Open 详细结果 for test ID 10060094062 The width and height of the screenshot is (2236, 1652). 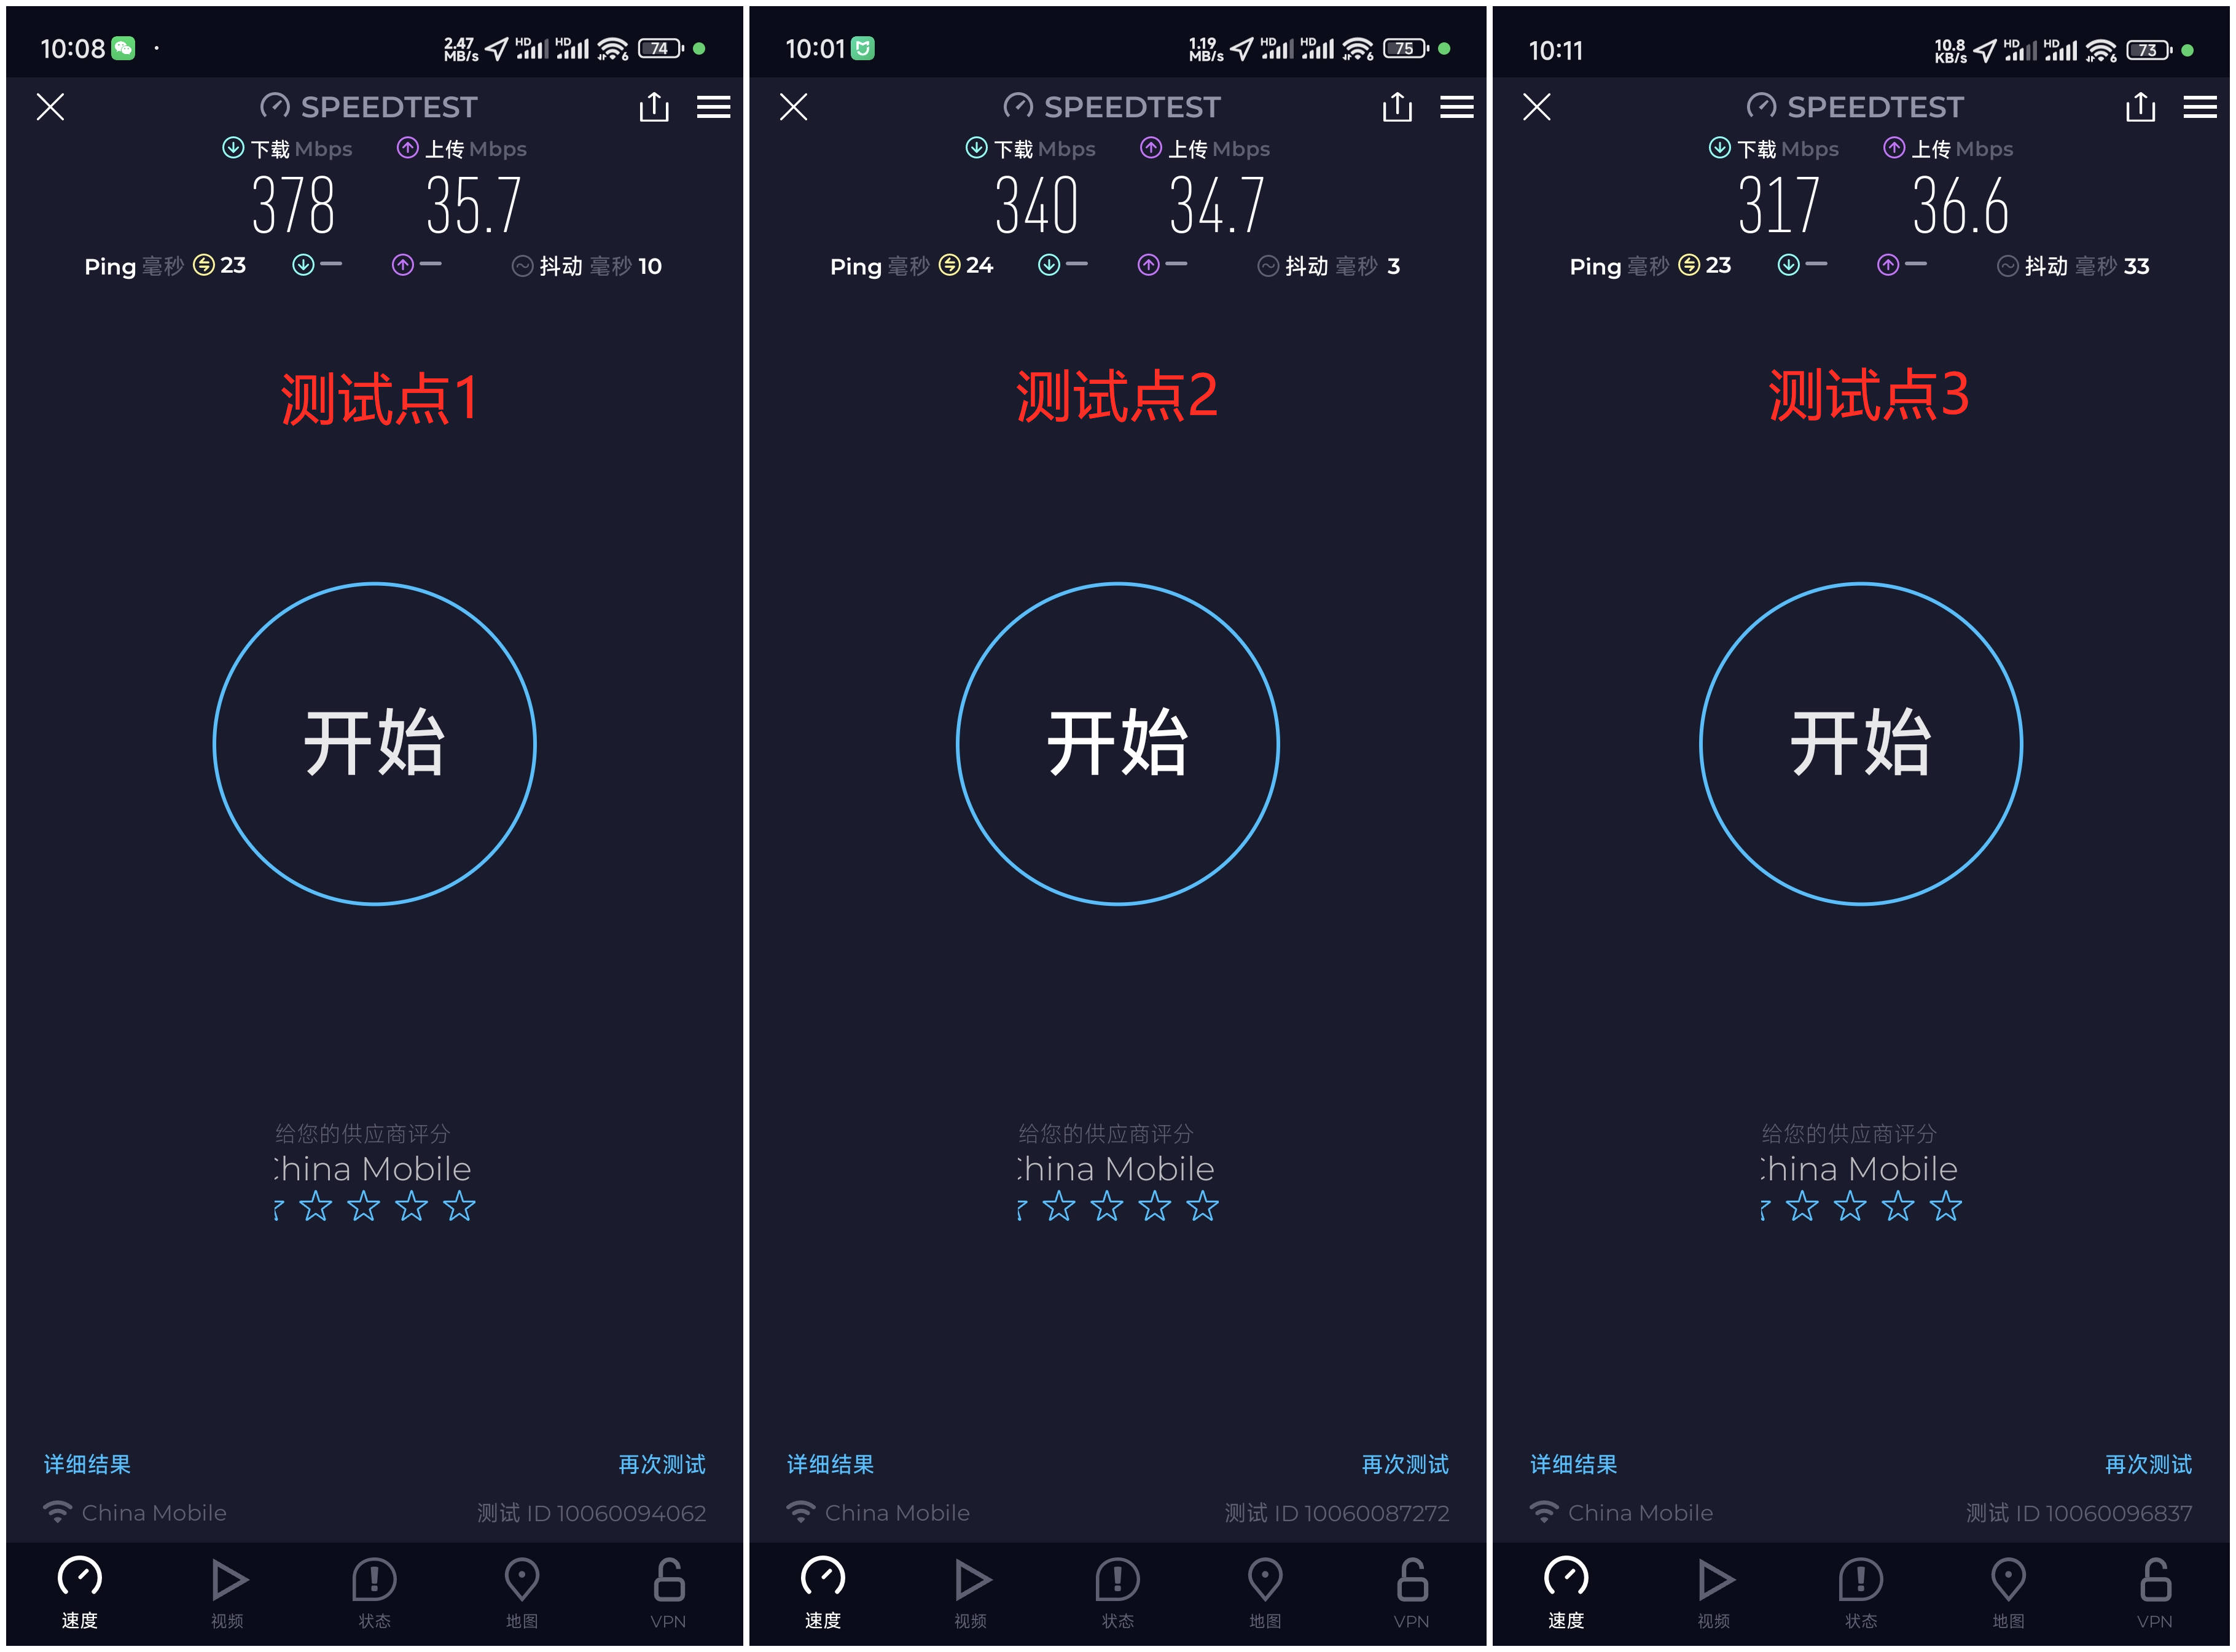[x=87, y=1464]
